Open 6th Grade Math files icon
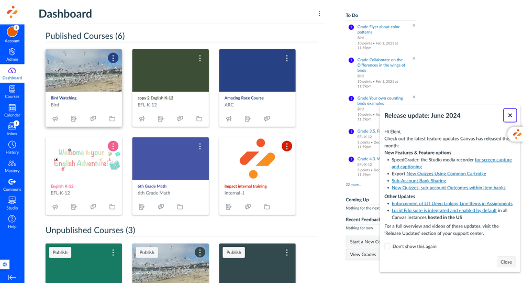 [x=180, y=207]
